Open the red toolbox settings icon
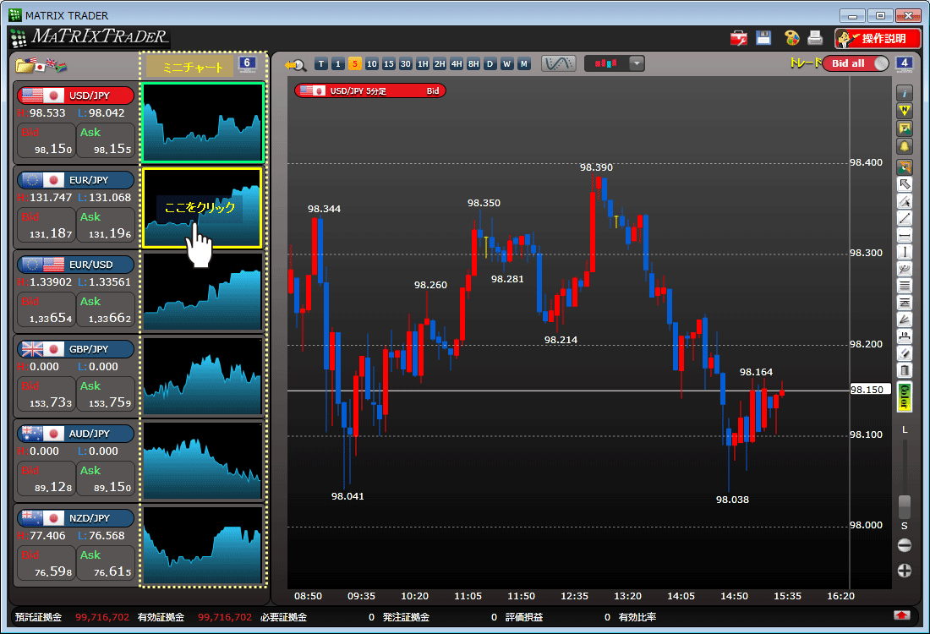This screenshot has width=930, height=634. tap(738, 39)
